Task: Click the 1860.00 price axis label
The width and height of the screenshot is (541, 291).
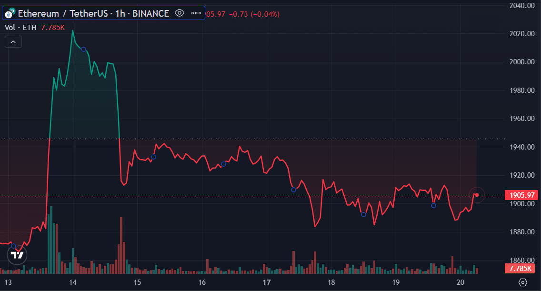Action: tap(522, 260)
